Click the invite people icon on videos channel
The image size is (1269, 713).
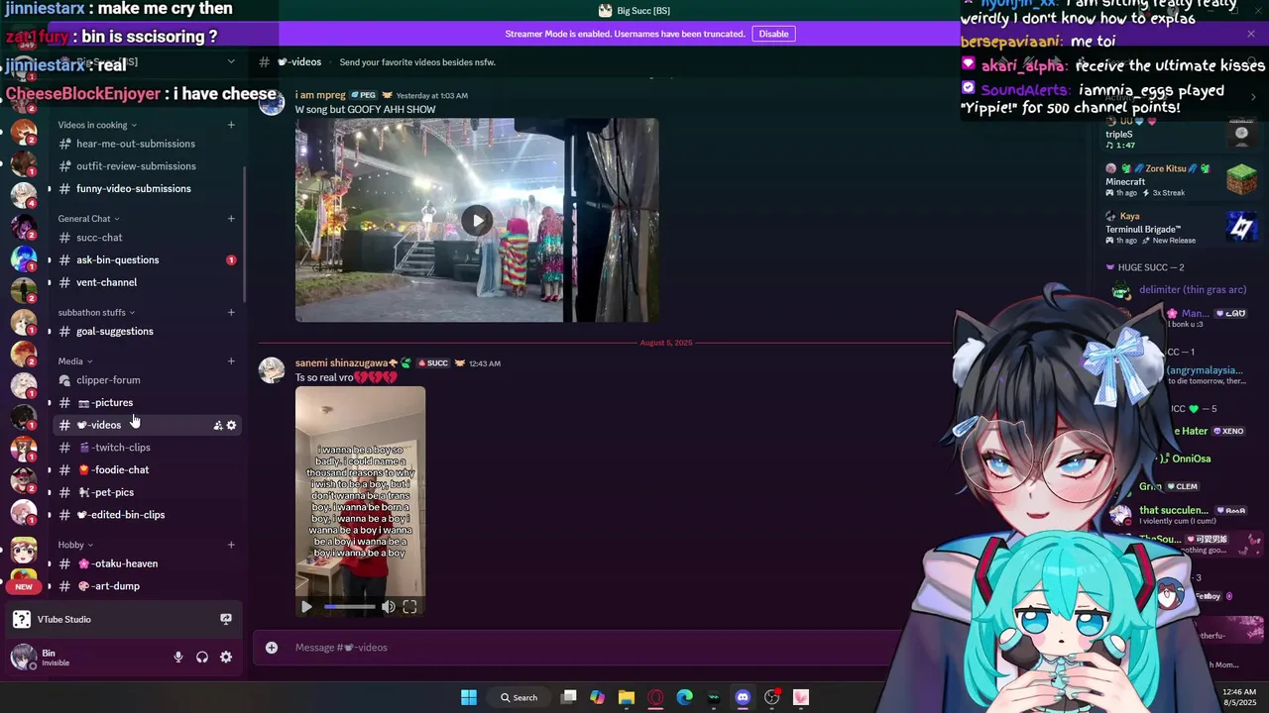218,425
